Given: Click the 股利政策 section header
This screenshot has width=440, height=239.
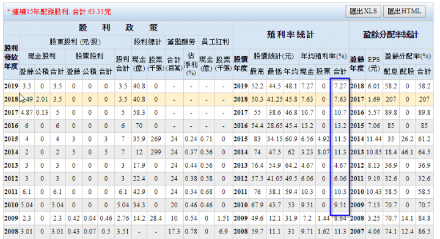Looking at the screenshot, I should (118, 27).
